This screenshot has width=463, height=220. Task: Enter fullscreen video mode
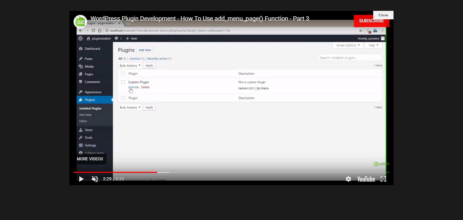[x=383, y=179]
